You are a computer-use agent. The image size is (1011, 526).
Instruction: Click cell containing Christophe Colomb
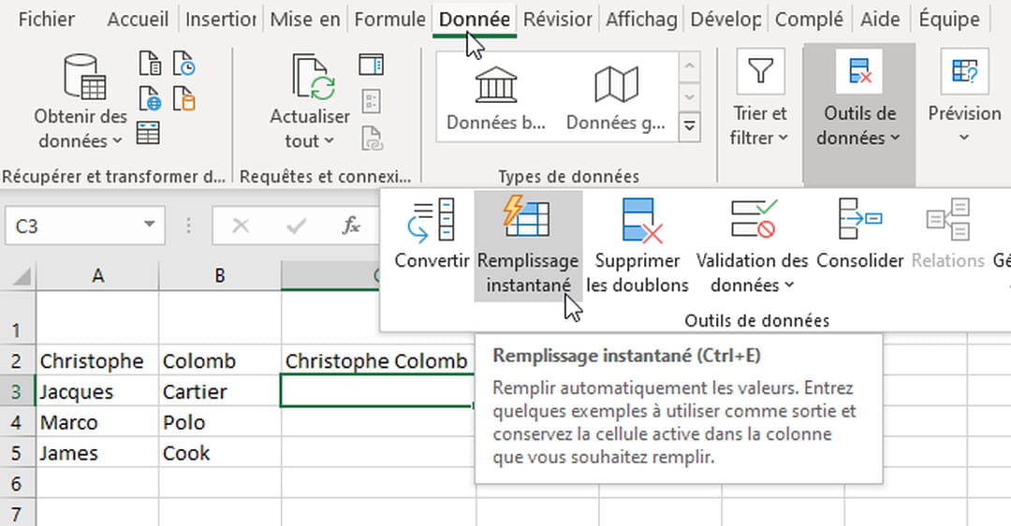(x=378, y=361)
